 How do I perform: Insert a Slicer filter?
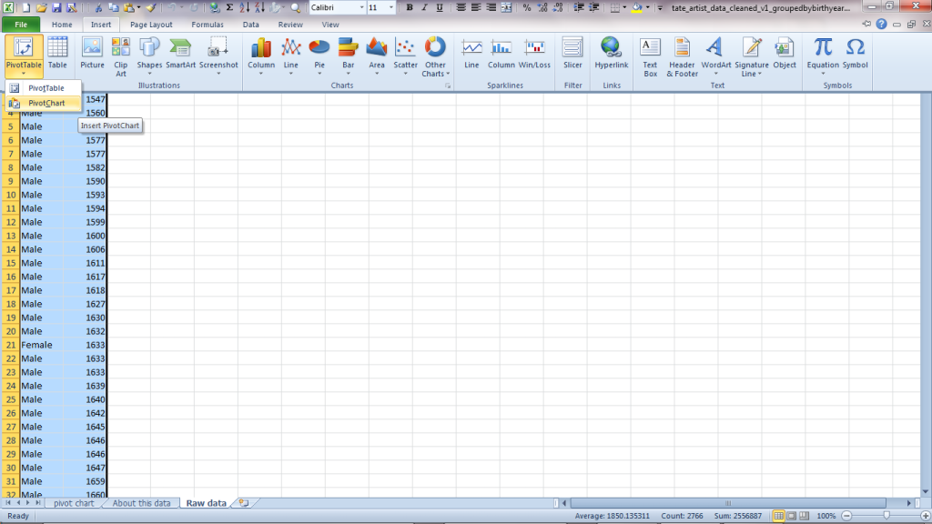point(572,53)
